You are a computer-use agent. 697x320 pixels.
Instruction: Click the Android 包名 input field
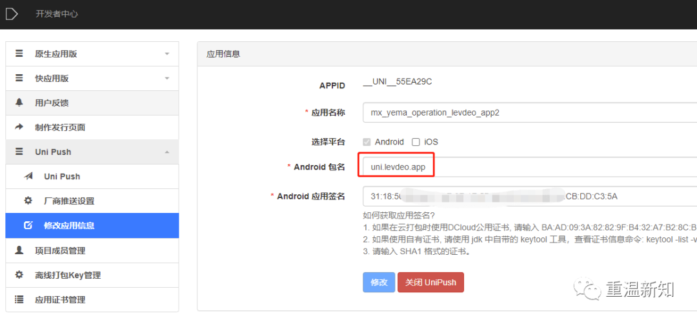pyautogui.click(x=530, y=166)
